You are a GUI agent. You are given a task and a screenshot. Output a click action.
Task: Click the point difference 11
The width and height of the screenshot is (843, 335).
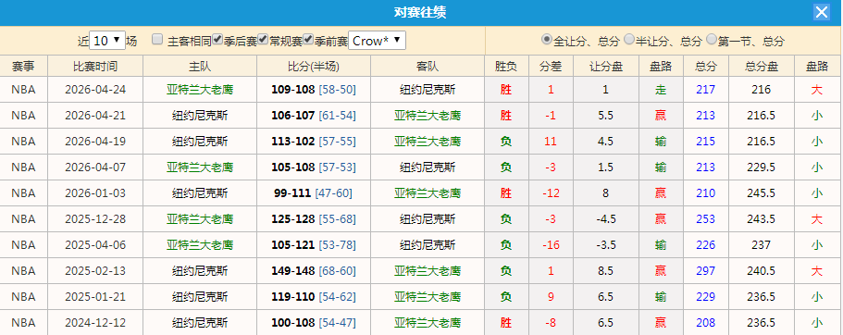click(551, 142)
